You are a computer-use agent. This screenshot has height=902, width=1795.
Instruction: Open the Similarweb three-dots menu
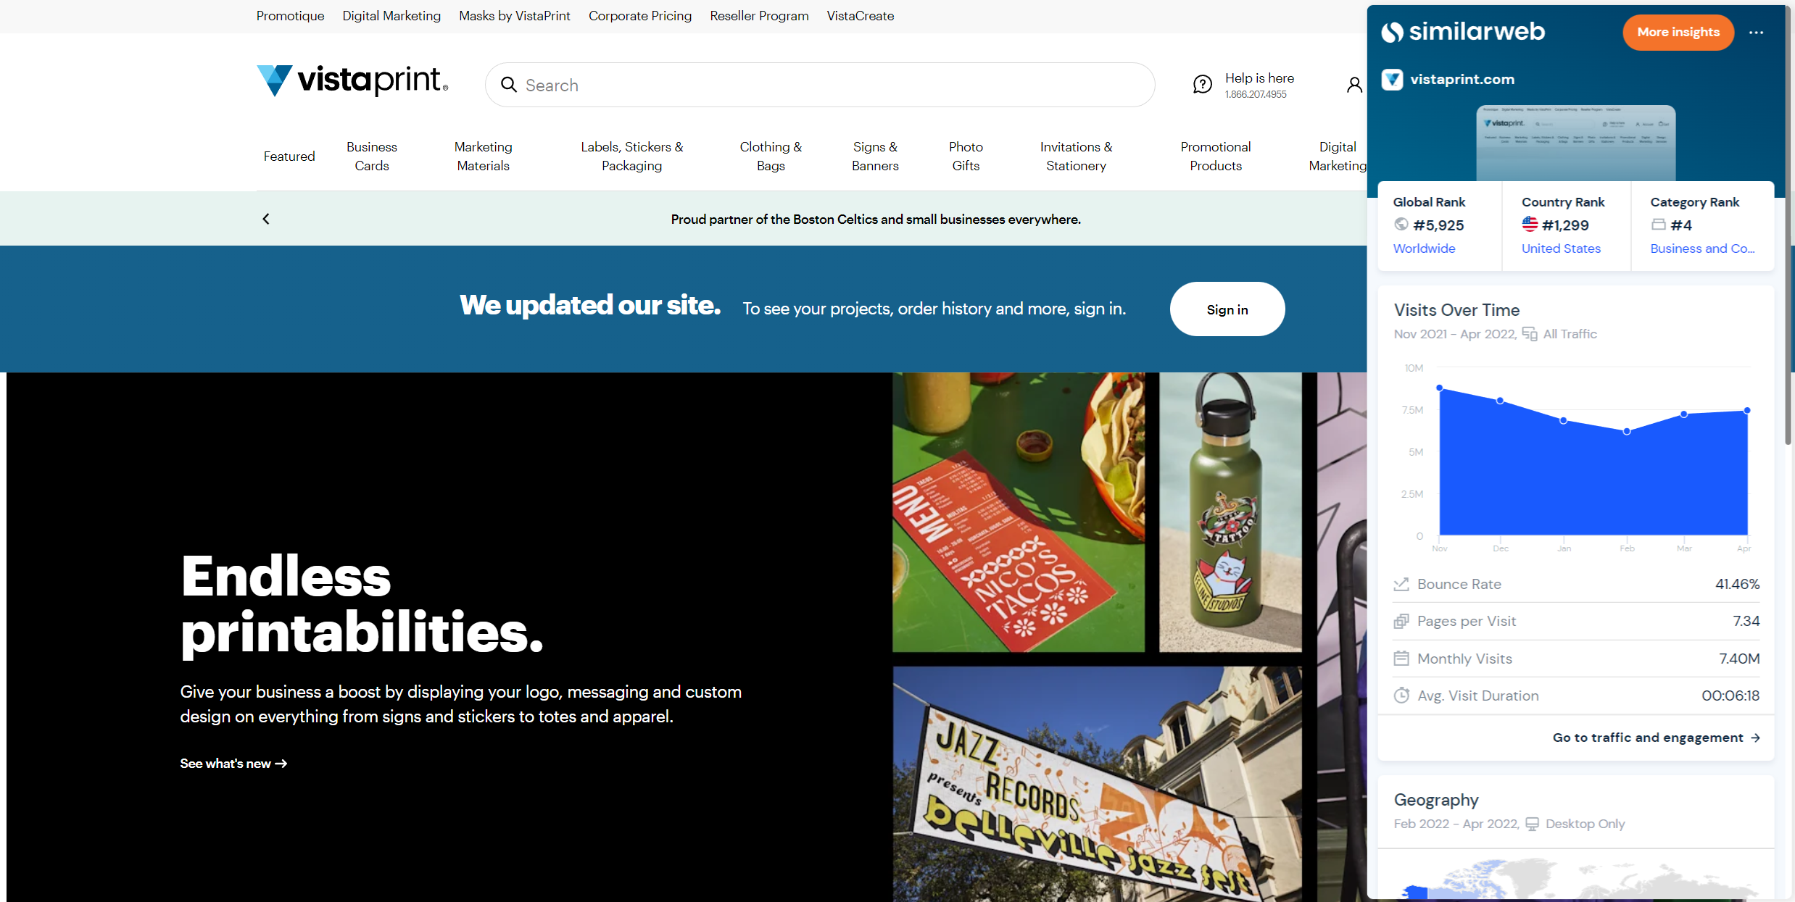[x=1756, y=33]
